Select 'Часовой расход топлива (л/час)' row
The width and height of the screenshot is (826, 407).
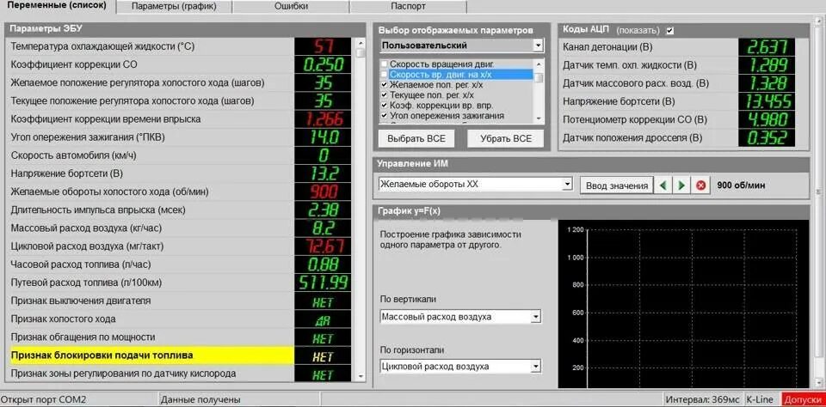click(x=179, y=264)
